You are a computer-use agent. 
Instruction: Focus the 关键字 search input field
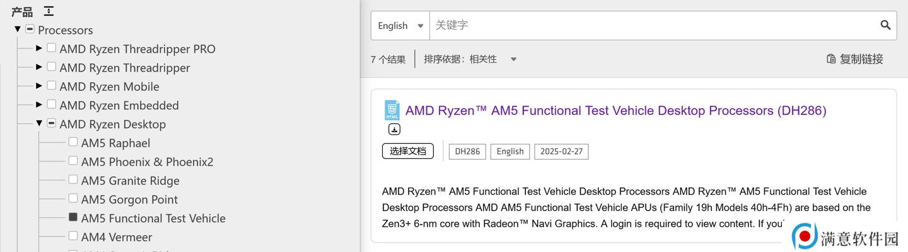pos(653,26)
